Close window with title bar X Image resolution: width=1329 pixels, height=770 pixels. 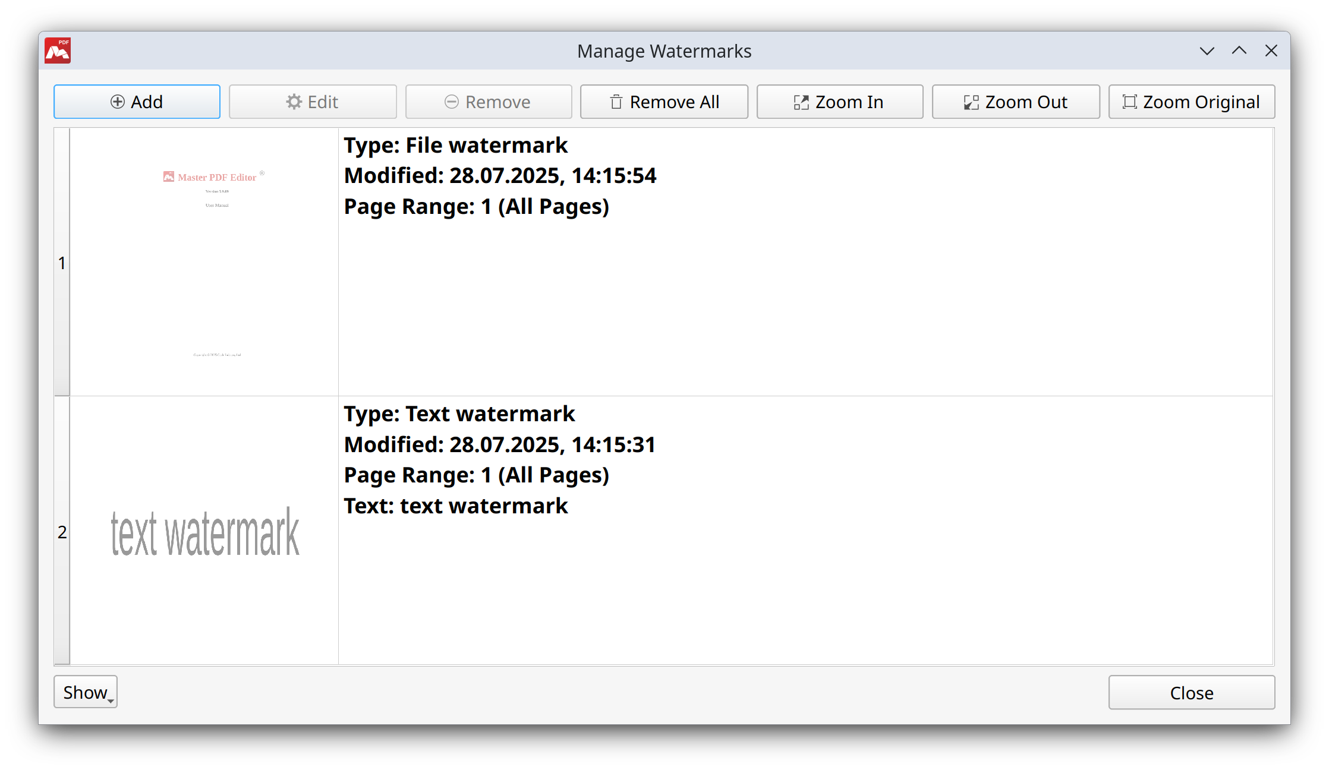point(1271,51)
